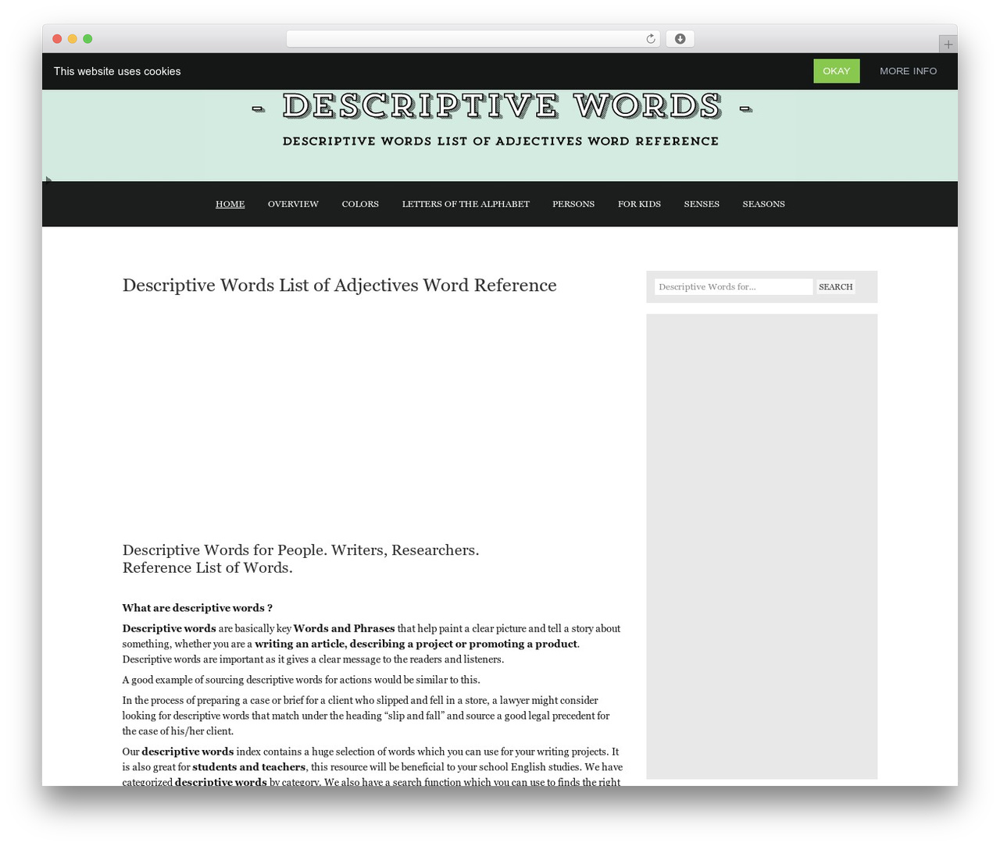1000x846 pixels.
Task: Click the SEARCH button
Action: tap(835, 287)
